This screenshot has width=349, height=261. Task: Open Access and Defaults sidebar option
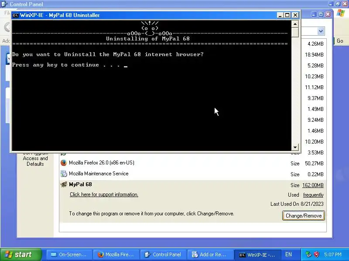[35, 161]
